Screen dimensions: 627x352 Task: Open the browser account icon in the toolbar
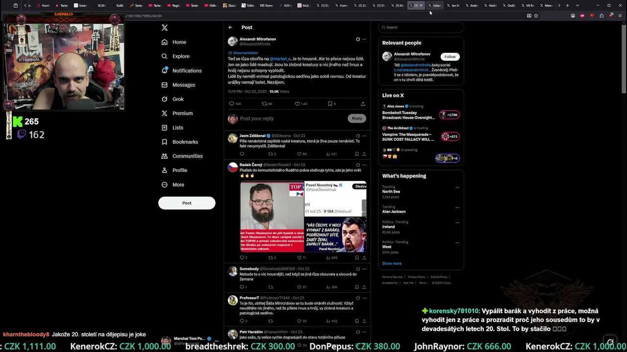coord(573,16)
